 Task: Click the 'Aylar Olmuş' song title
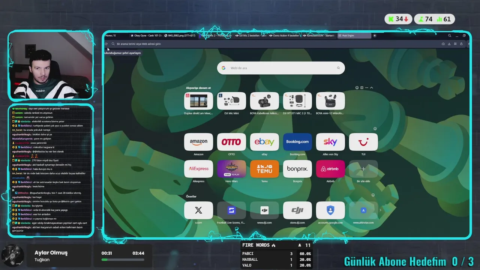pyautogui.click(x=51, y=253)
